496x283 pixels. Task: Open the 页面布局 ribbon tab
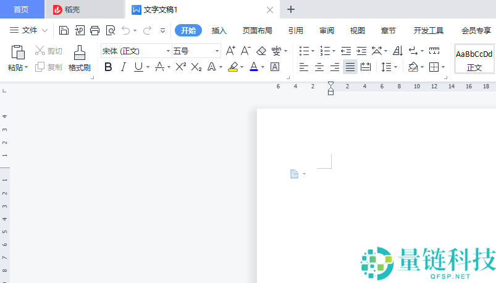click(x=257, y=30)
